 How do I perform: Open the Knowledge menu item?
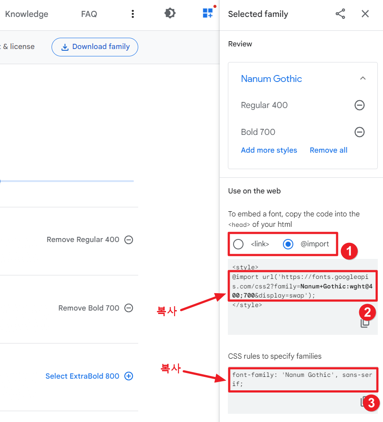point(26,14)
